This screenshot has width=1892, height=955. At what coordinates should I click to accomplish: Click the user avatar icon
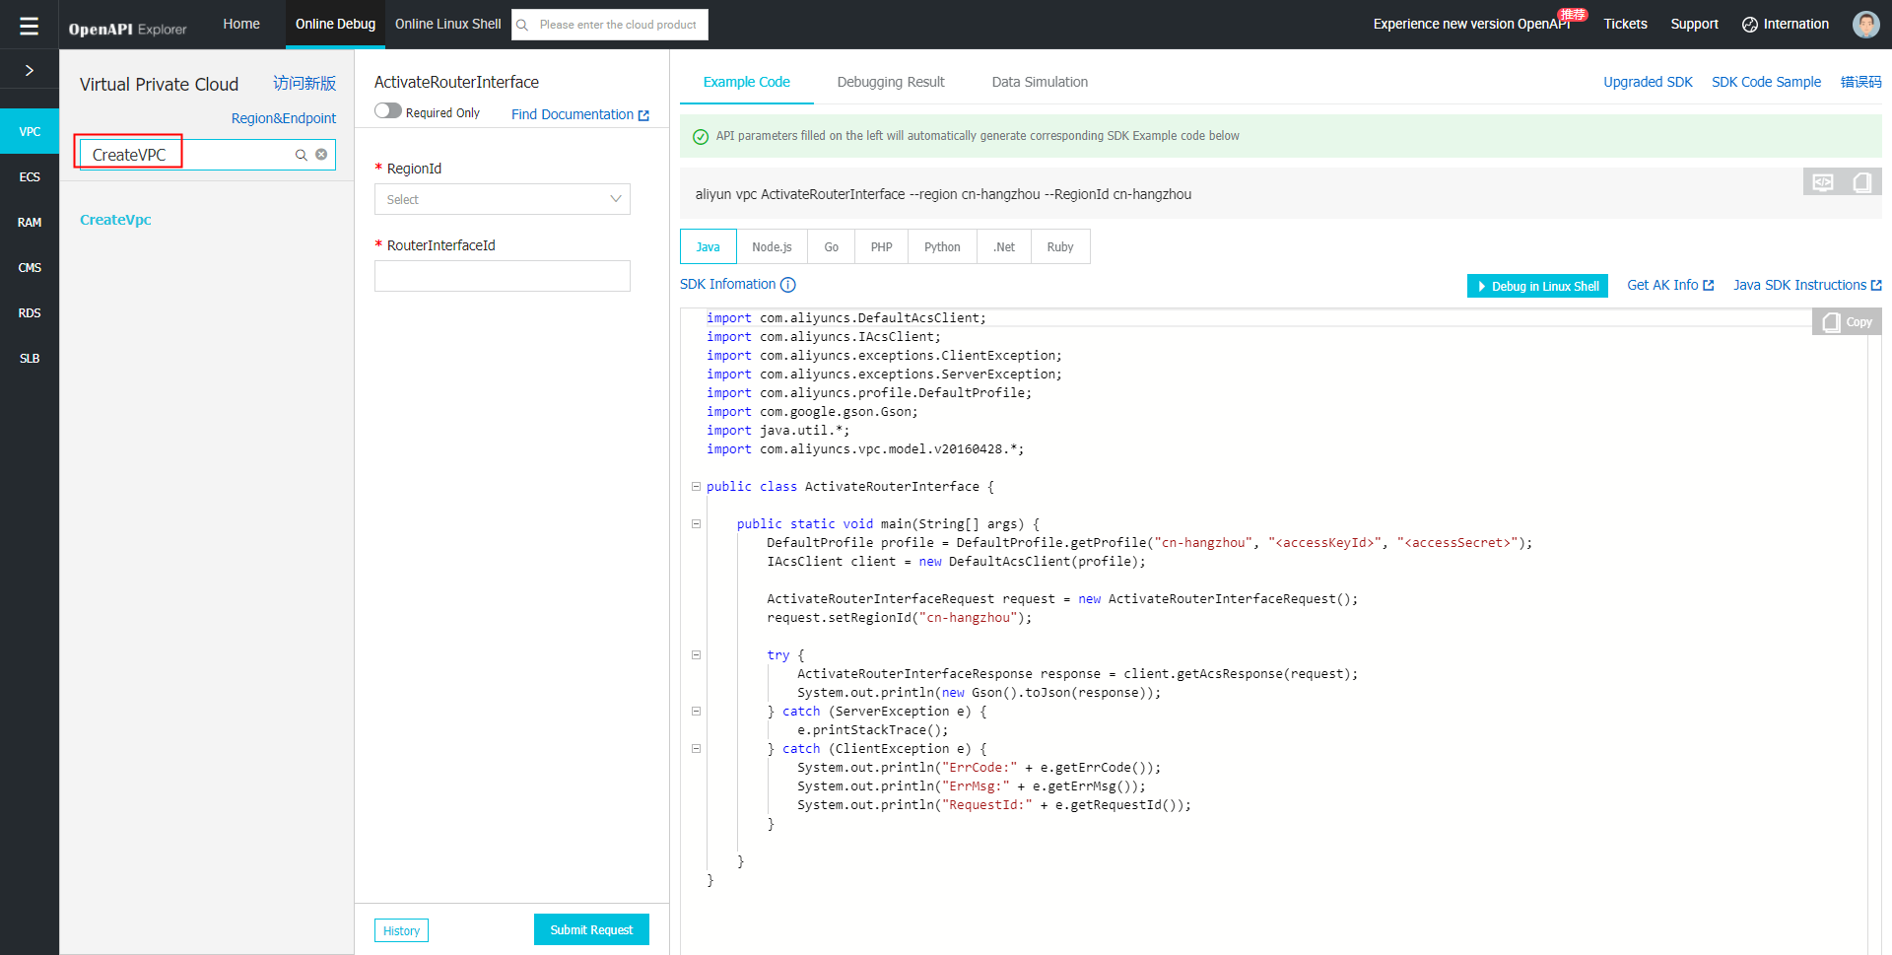coord(1865,24)
